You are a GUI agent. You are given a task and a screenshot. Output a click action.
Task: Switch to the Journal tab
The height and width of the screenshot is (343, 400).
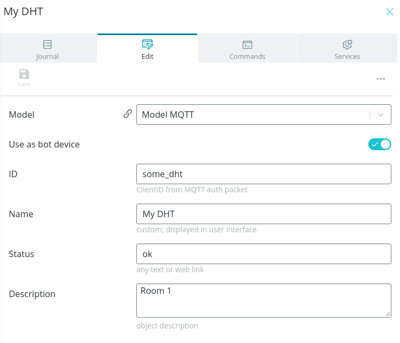49,48
